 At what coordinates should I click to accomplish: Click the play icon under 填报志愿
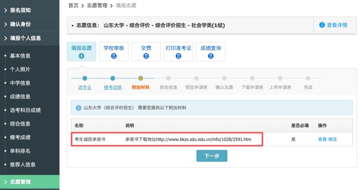pos(82,56)
